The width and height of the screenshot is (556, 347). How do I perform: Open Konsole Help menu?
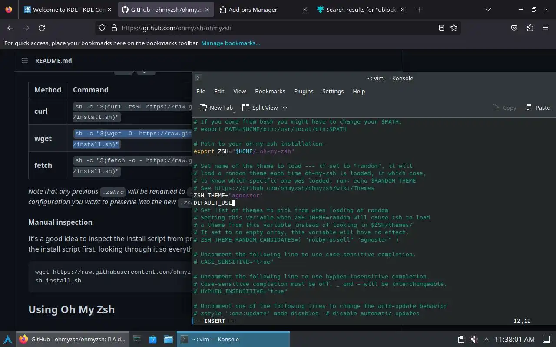click(359, 91)
